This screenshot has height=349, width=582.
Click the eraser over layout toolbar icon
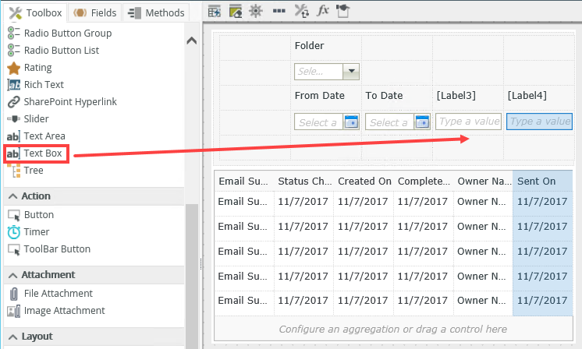(236, 11)
